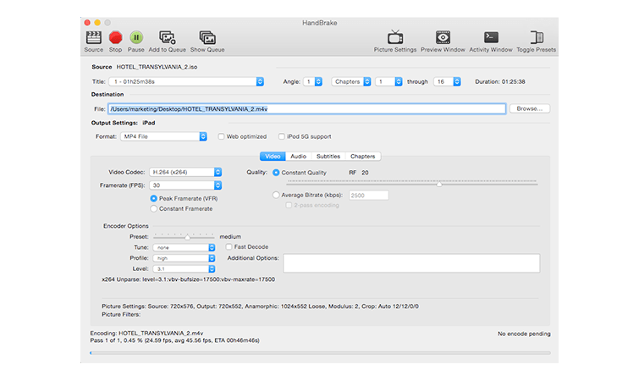
Task: Enable iPod 5G support checkbox
Action: click(282, 136)
